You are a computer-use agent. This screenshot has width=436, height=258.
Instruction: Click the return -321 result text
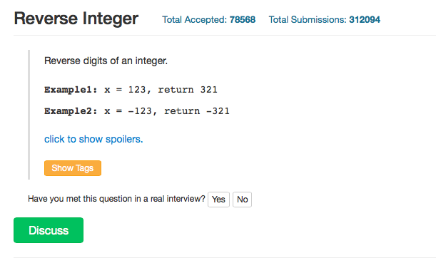coord(197,111)
